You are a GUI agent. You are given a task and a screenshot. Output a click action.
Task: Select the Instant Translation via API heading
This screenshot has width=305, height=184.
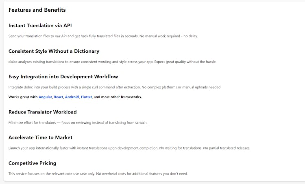40,26
